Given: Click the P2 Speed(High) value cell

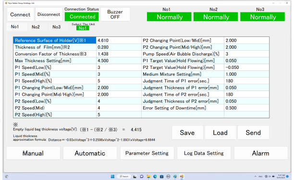Looking at the screenshot, I should pos(119,114).
